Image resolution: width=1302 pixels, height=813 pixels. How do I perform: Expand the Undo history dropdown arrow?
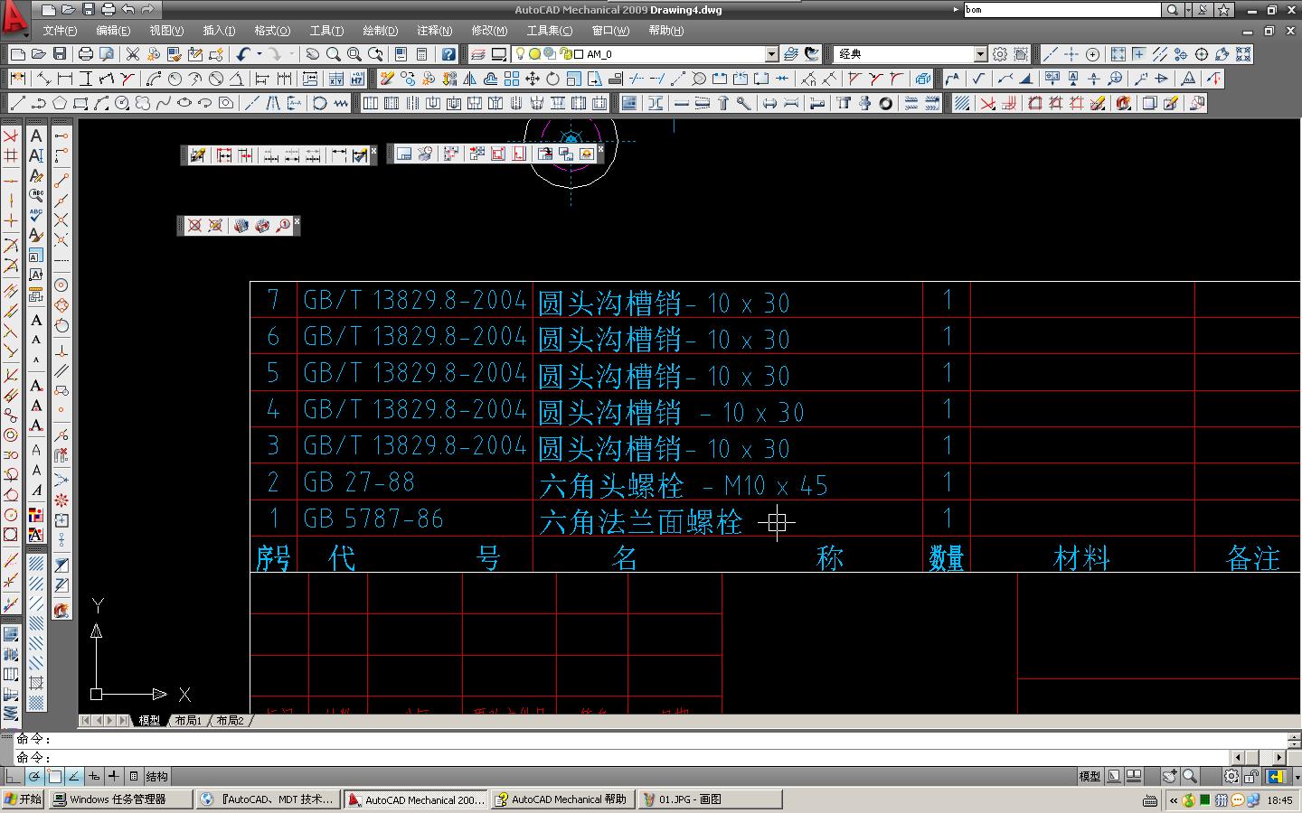pos(259,54)
